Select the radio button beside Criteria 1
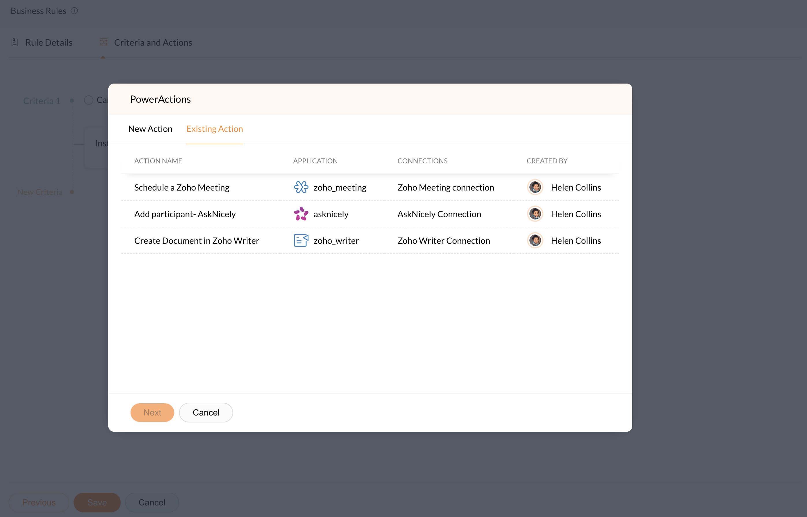Image resolution: width=807 pixels, height=517 pixels. 88,100
